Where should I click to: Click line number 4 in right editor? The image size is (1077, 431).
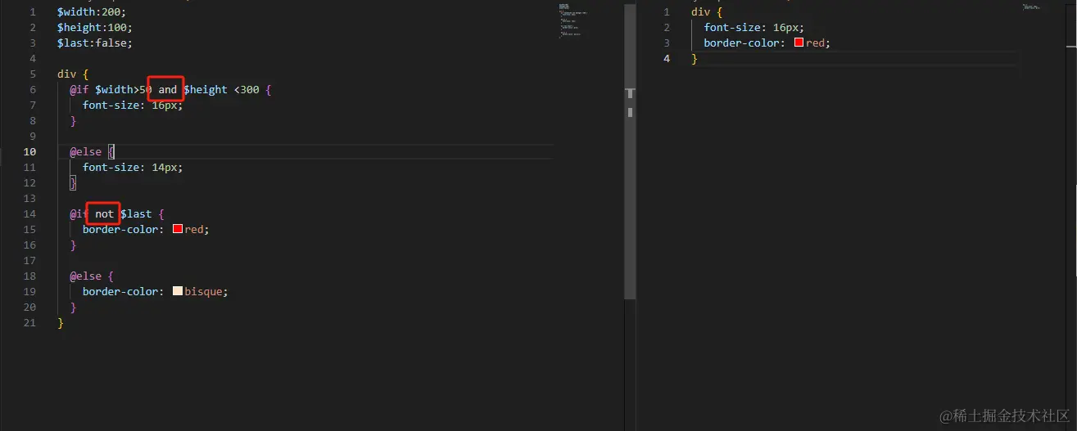tap(667, 58)
